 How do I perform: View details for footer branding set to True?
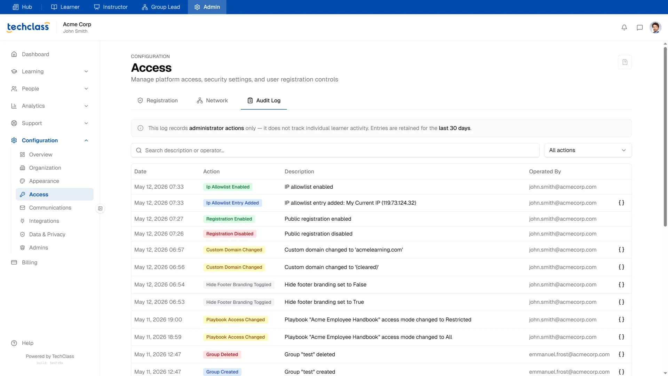pyautogui.click(x=621, y=302)
